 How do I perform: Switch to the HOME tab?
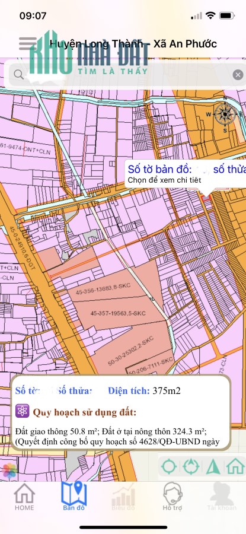(x=24, y=497)
